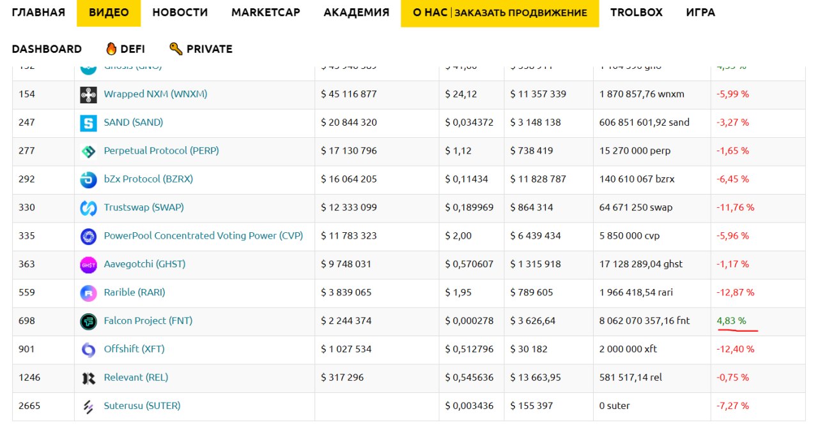Image resolution: width=818 pixels, height=444 pixels.
Task: Click the Falcon Project logo icon
Action: (x=88, y=322)
